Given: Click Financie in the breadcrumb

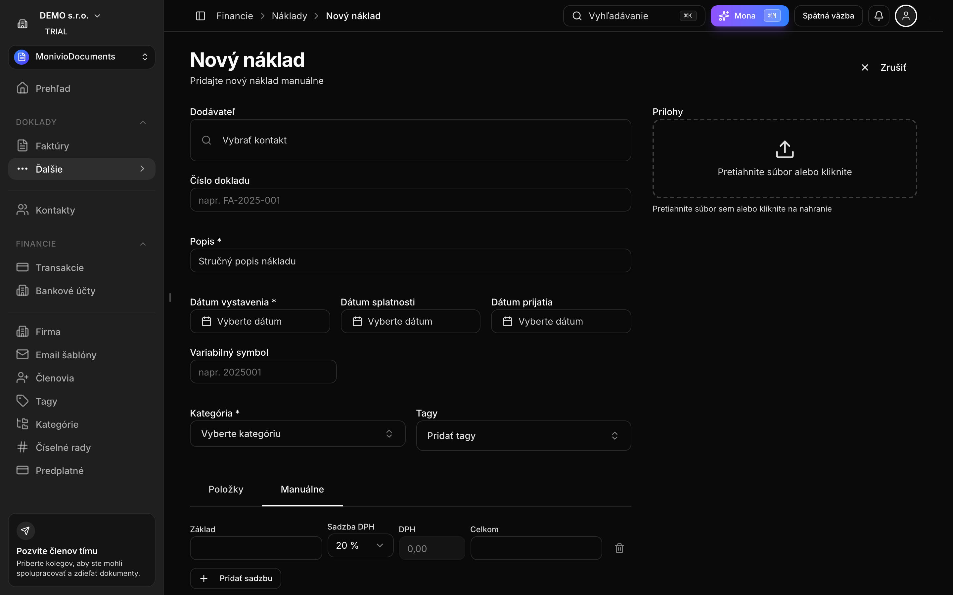Looking at the screenshot, I should click(235, 16).
